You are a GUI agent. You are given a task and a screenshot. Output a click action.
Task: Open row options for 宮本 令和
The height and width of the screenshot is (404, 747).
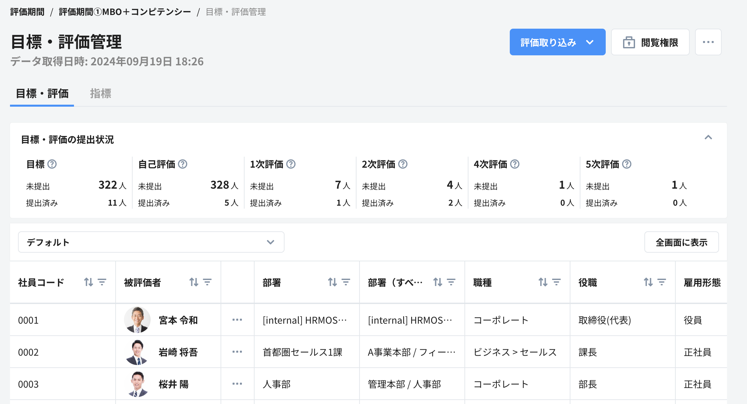click(x=237, y=320)
